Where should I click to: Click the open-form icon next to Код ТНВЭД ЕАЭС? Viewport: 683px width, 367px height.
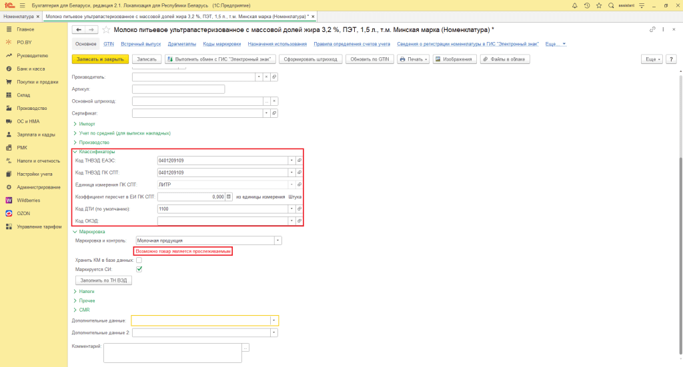pos(299,161)
